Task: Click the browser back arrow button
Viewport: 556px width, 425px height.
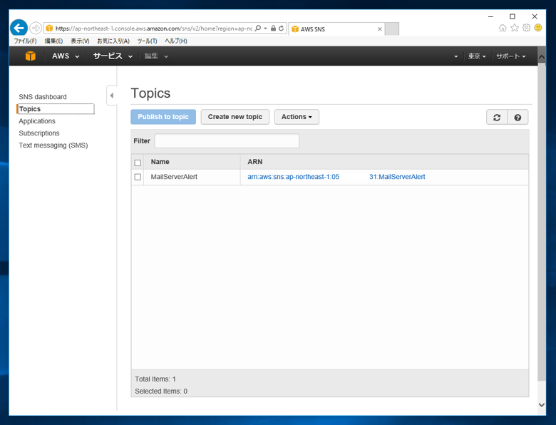Action: click(19, 28)
